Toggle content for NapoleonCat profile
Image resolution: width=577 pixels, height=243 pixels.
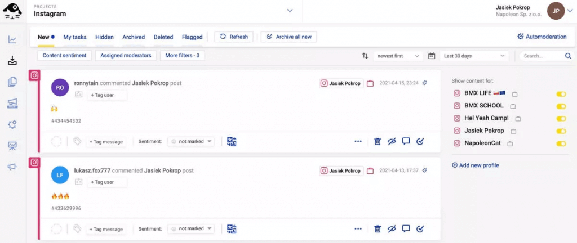pyautogui.click(x=561, y=143)
